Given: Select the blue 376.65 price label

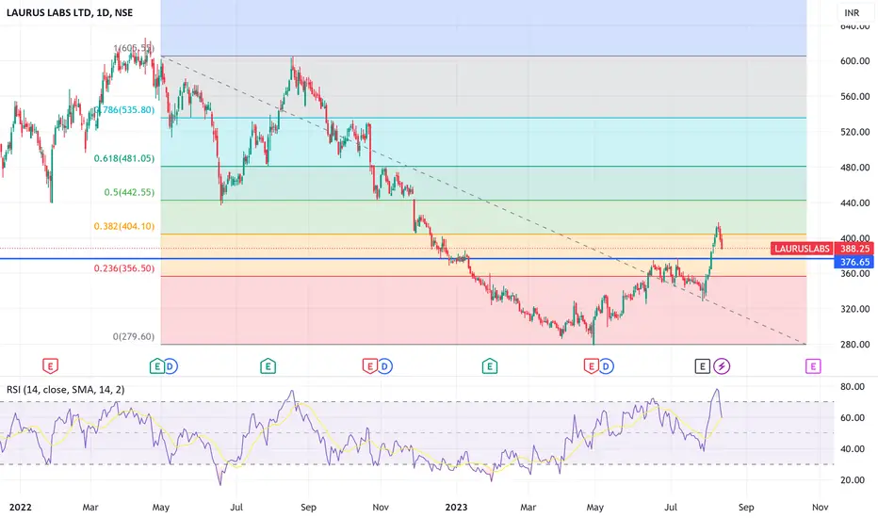Looking at the screenshot, I should pyautogui.click(x=855, y=262).
